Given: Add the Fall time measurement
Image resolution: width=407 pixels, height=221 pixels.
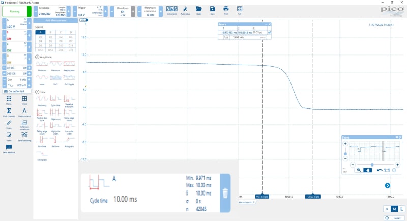Looking at the screenshot, I should click(x=55, y=142).
